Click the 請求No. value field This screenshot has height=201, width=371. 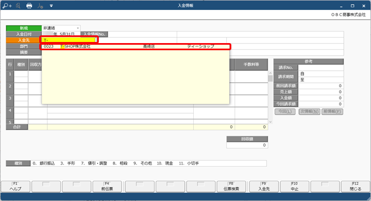tap(321, 67)
